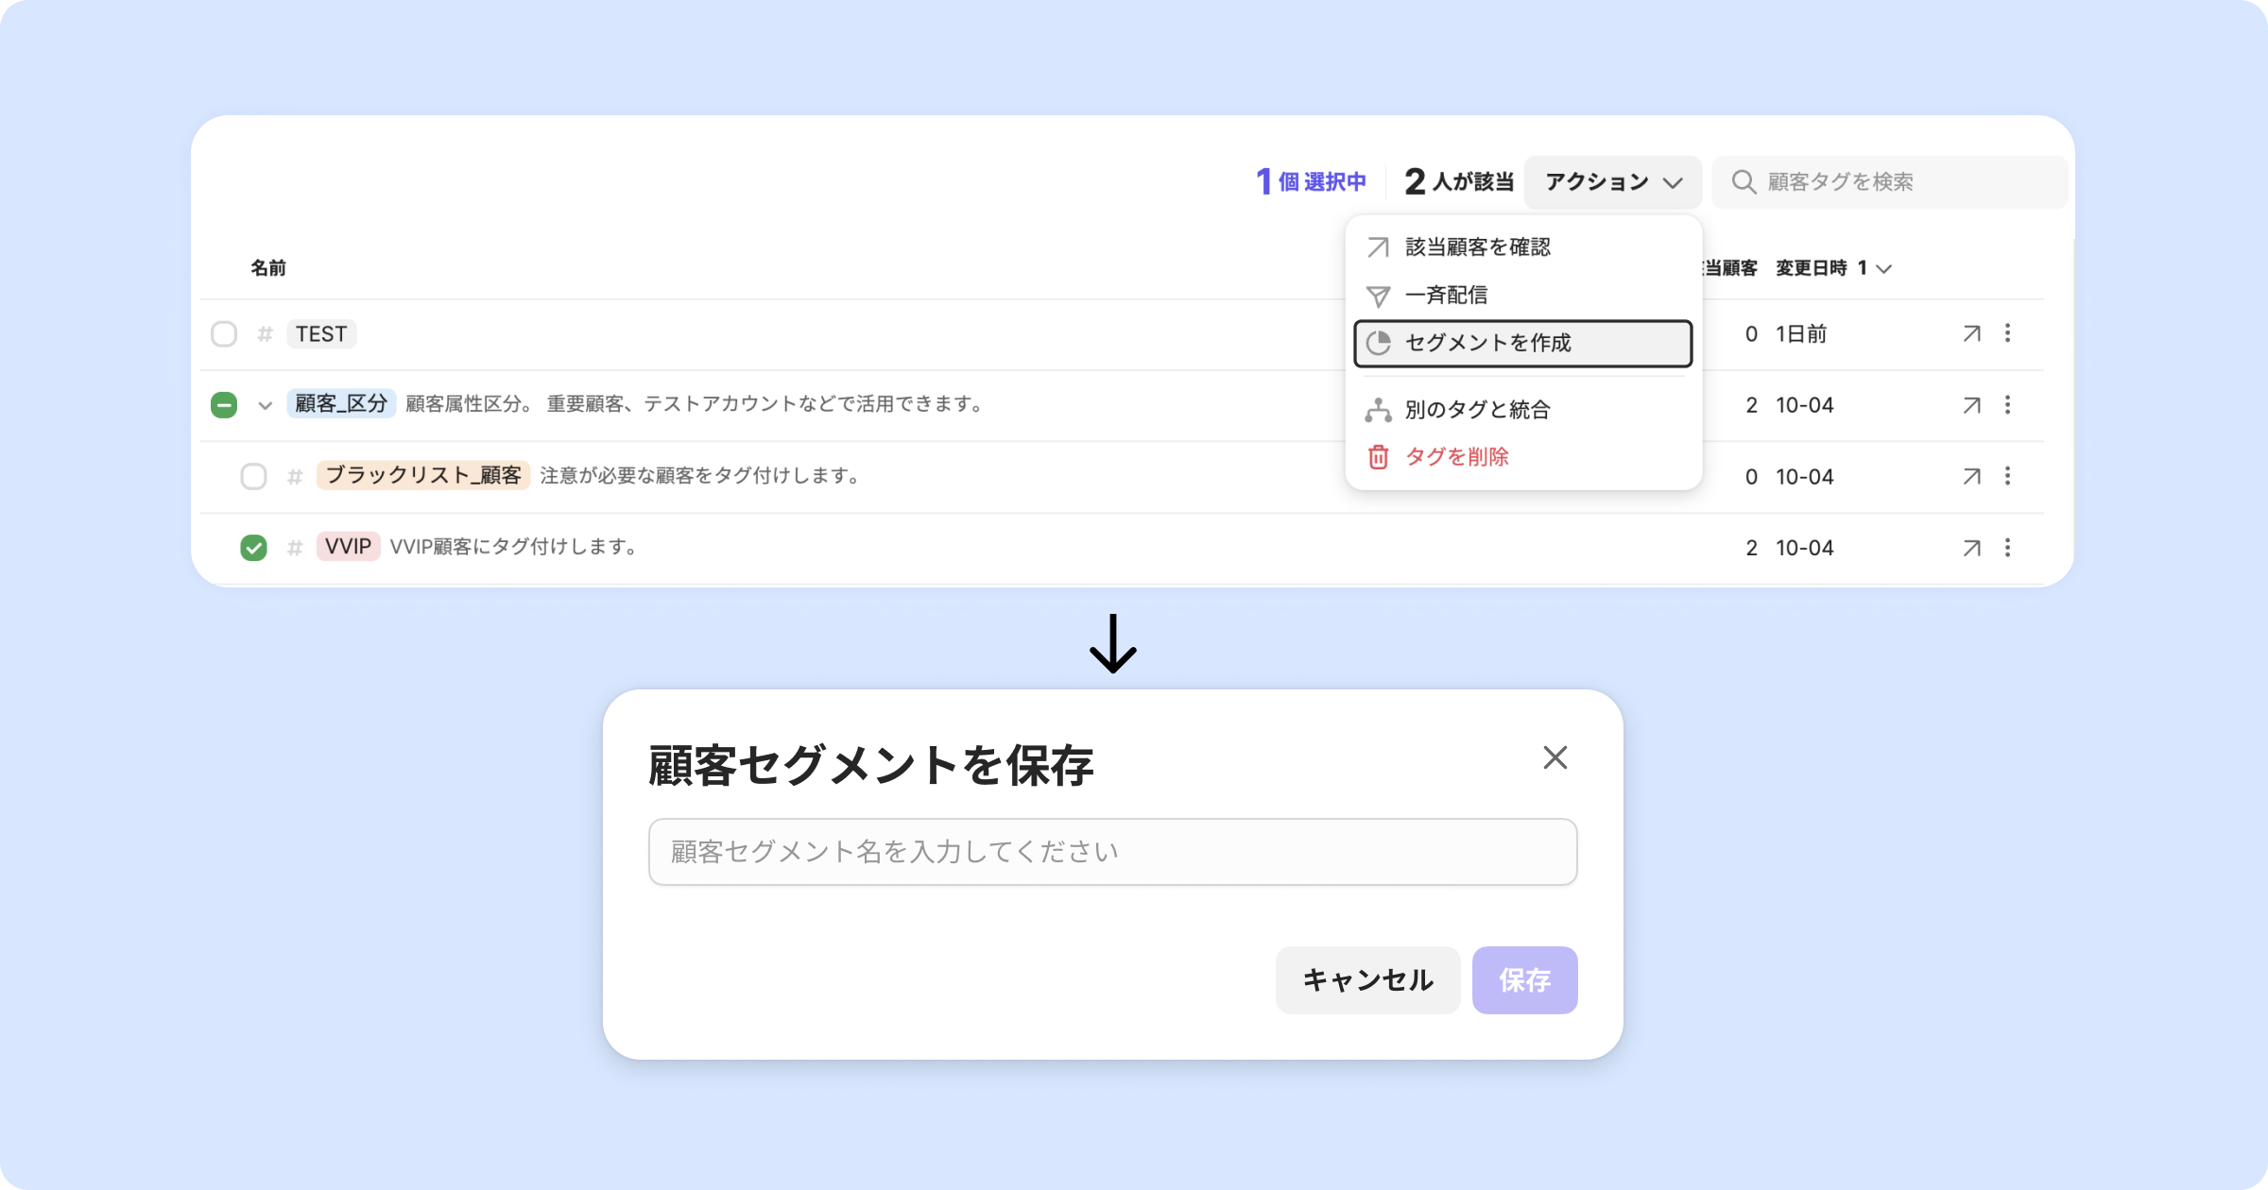Open the アクション dropdown

[x=1612, y=182]
